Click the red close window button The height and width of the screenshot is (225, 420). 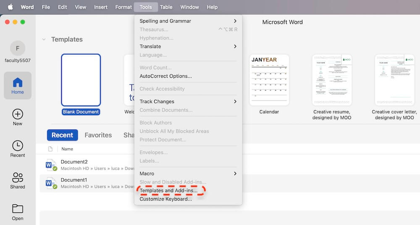(x=8, y=22)
